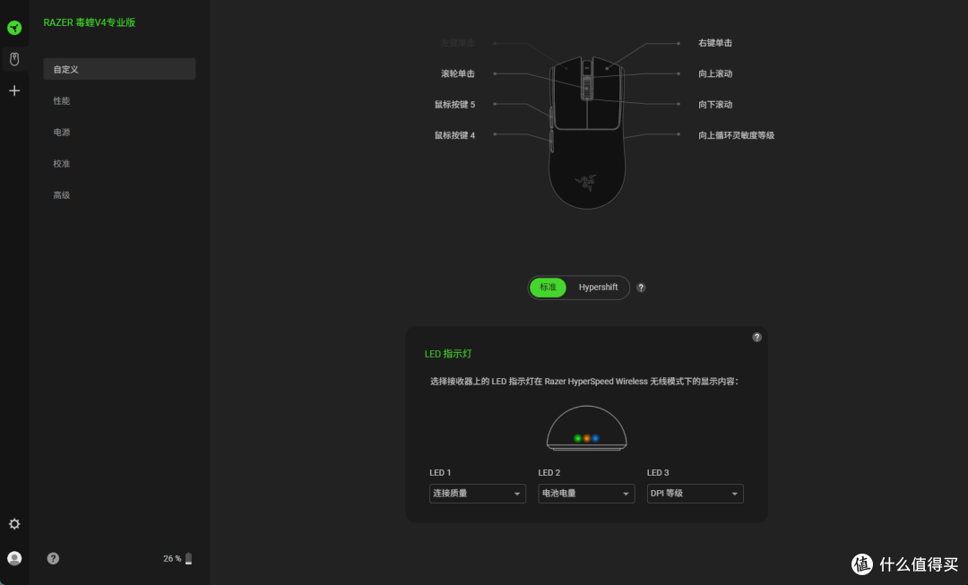Expand the LED 3 DPI 等级 dropdown
Image resolution: width=968 pixels, height=585 pixels.
(695, 494)
